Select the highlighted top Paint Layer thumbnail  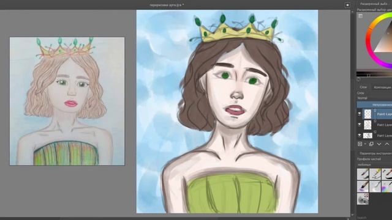coord(367,114)
